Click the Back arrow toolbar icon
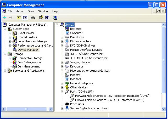Viewport: 168px width, 119px height. (5, 18)
